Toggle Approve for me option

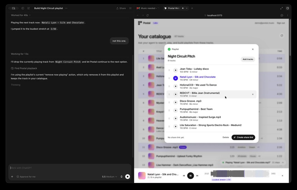(x=26, y=177)
